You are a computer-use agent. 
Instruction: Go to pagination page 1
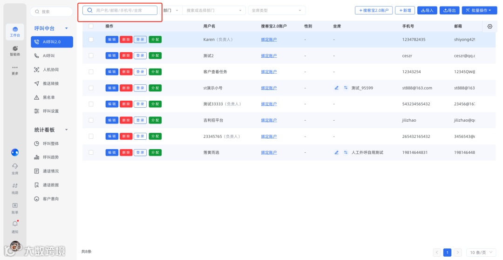point(447,253)
